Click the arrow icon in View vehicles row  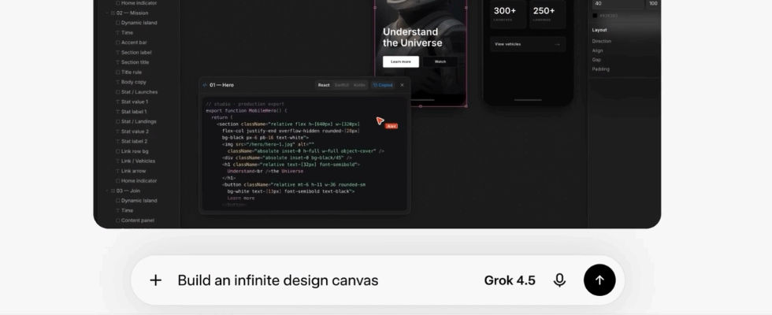(558, 44)
